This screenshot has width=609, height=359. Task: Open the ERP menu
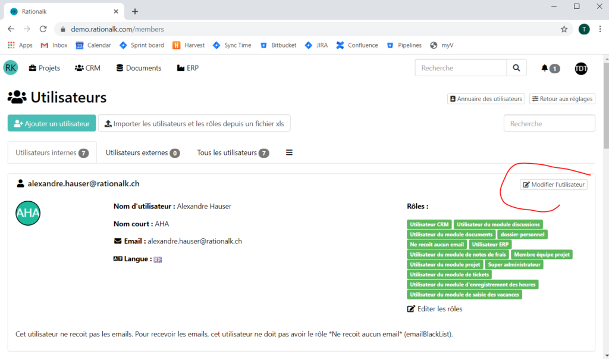coord(188,68)
